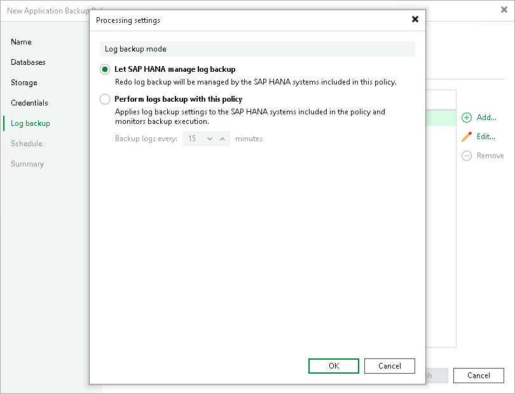Click the Add icon with green plus

pos(467,118)
